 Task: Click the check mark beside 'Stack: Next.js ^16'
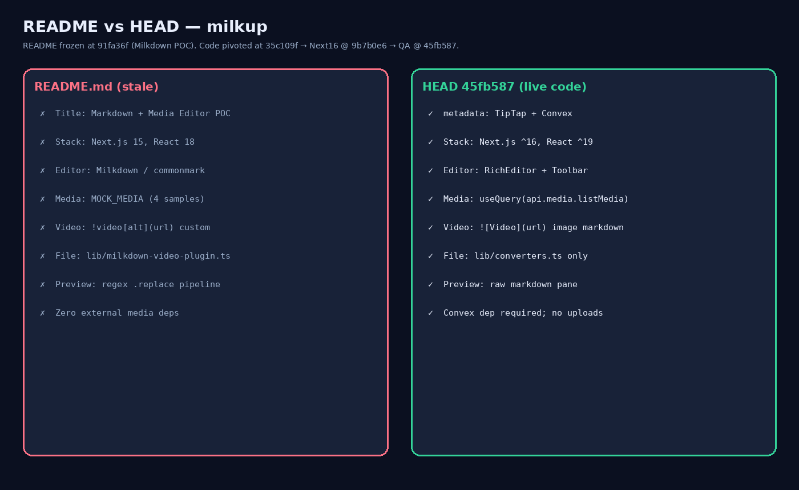click(430, 142)
